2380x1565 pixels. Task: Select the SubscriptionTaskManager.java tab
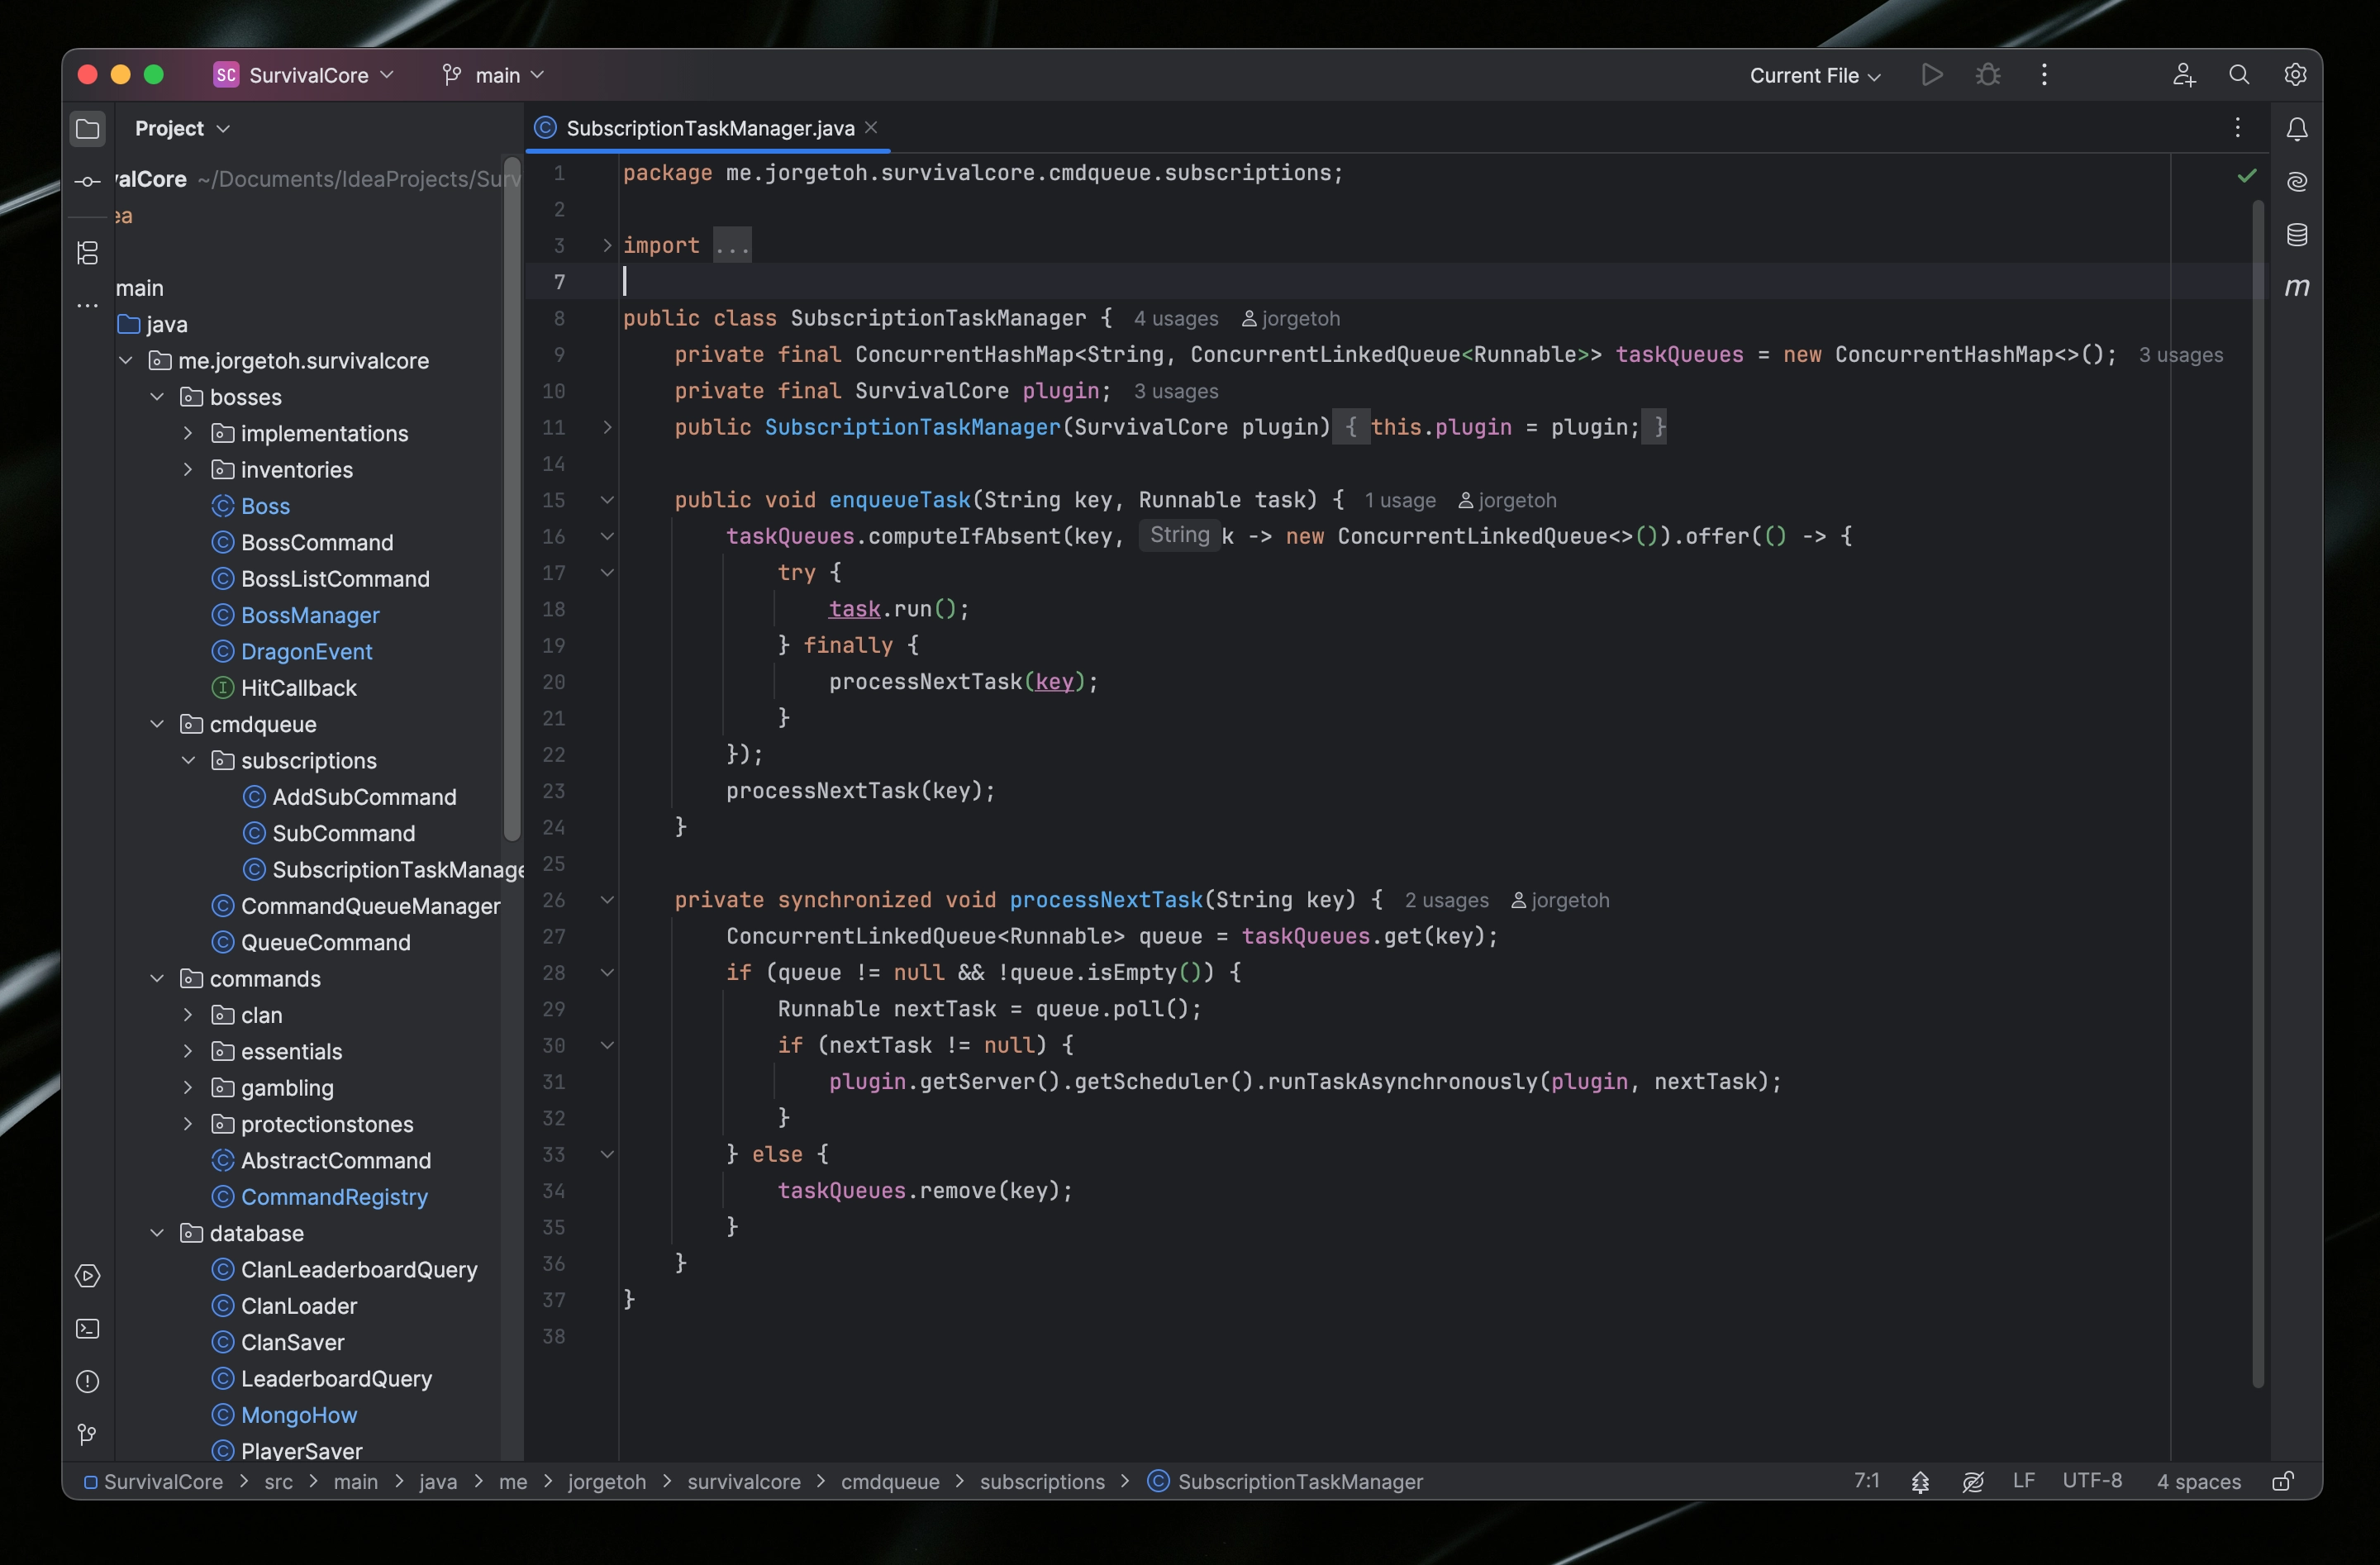pos(709,128)
